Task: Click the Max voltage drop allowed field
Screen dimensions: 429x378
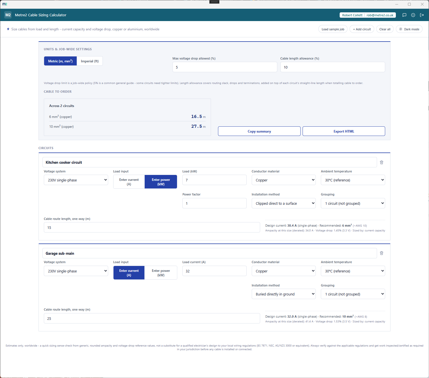Action: [x=225, y=67]
